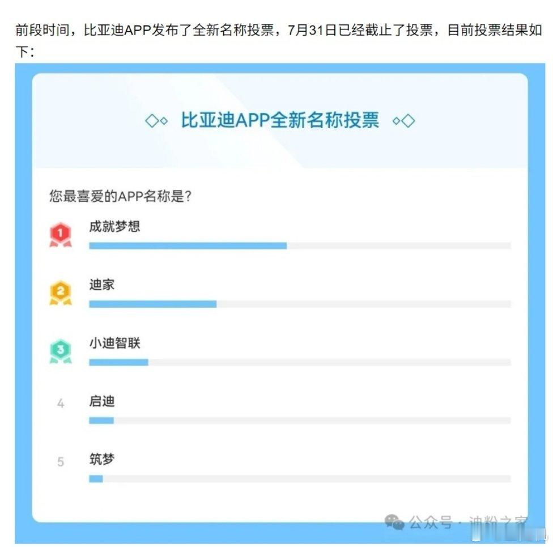The image size is (553, 547).
Task: Click the 启迪 vote progress bar
Action: tap(300, 420)
